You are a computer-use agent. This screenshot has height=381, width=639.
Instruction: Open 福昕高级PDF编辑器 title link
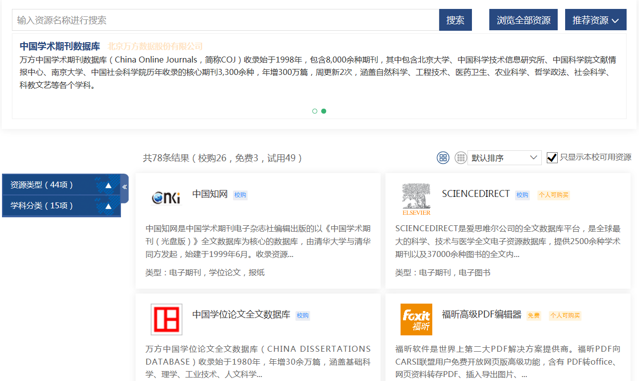click(482, 314)
